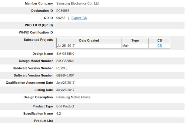Click the QD ID number 99268
The image size is (186, 123).
click(61, 18)
